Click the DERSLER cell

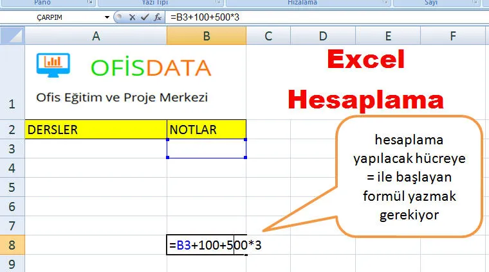[96, 130]
